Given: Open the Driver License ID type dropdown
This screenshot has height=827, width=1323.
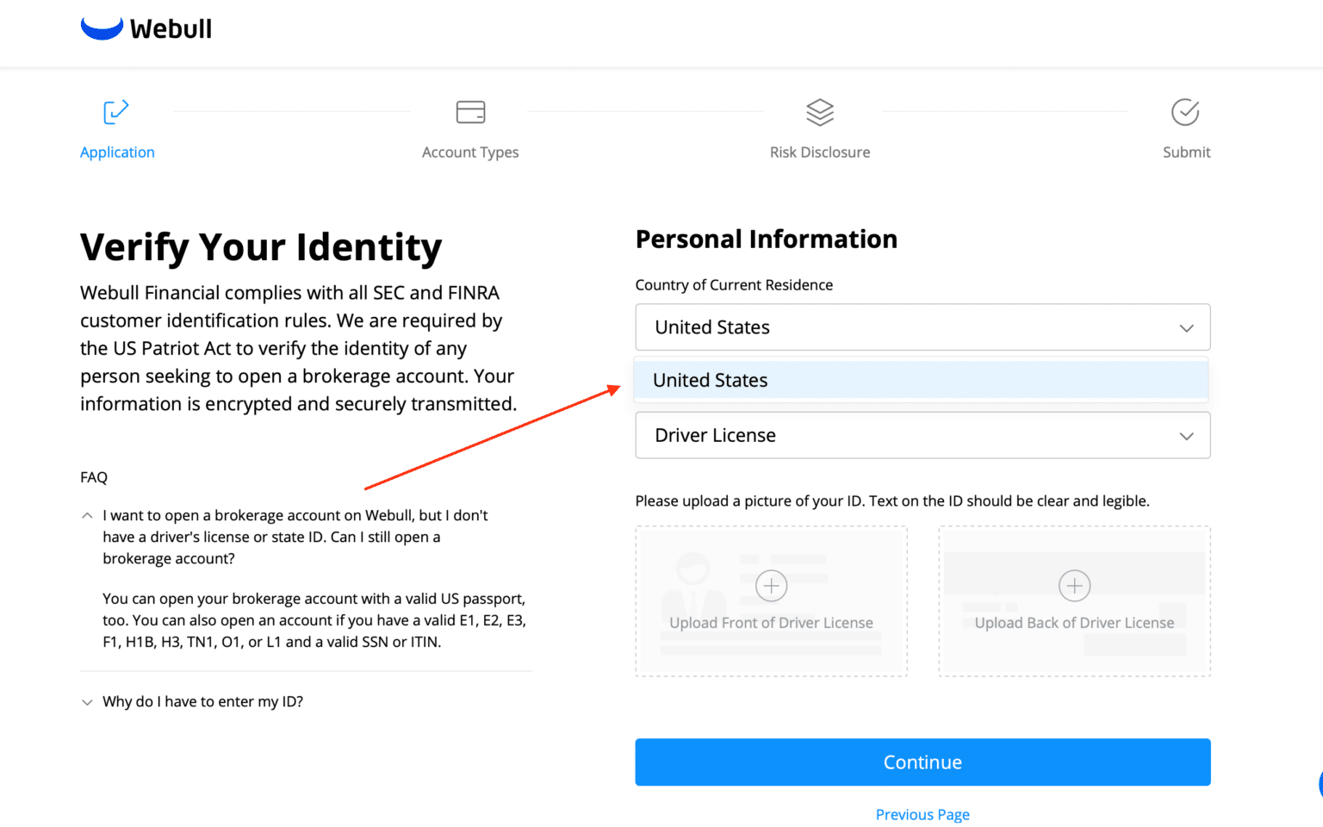Looking at the screenshot, I should click(922, 435).
